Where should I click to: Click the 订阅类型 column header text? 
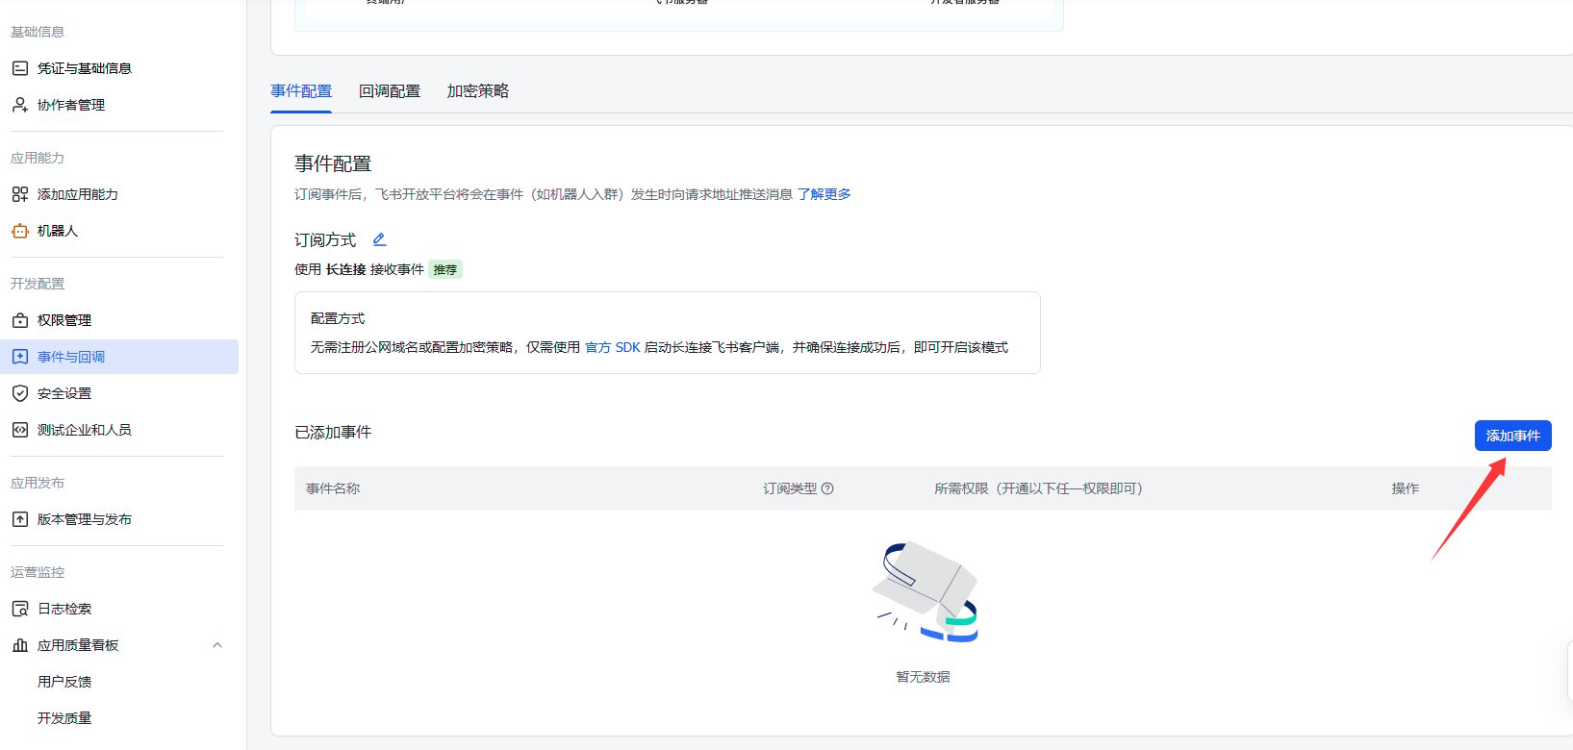[790, 488]
